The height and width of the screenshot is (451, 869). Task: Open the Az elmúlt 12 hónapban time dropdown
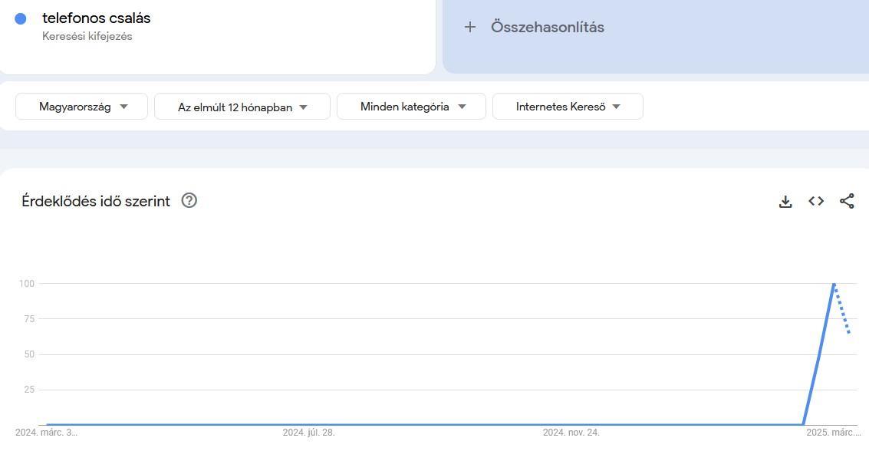pyautogui.click(x=242, y=107)
